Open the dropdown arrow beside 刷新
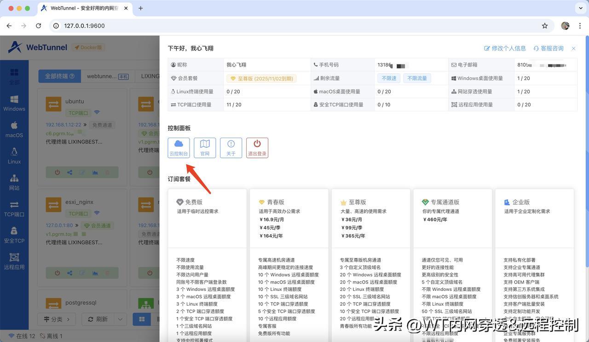The width and height of the screenshot is (589, 342). pyautogui.click(x=120, y=319)
